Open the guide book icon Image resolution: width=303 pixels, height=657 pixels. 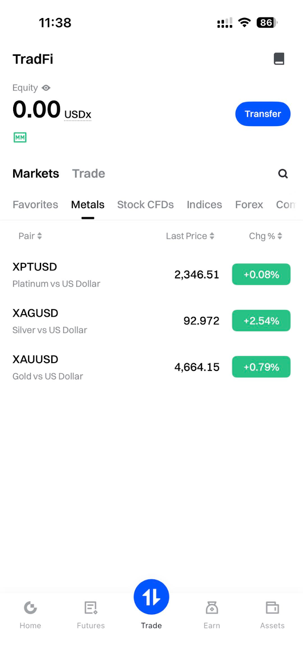pyautogui.click(x=279, y=59)
